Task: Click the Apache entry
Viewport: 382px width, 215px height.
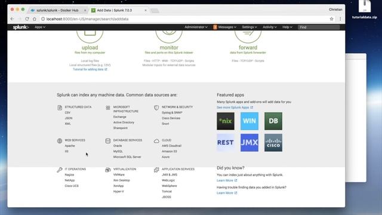Action: [70, 146]
